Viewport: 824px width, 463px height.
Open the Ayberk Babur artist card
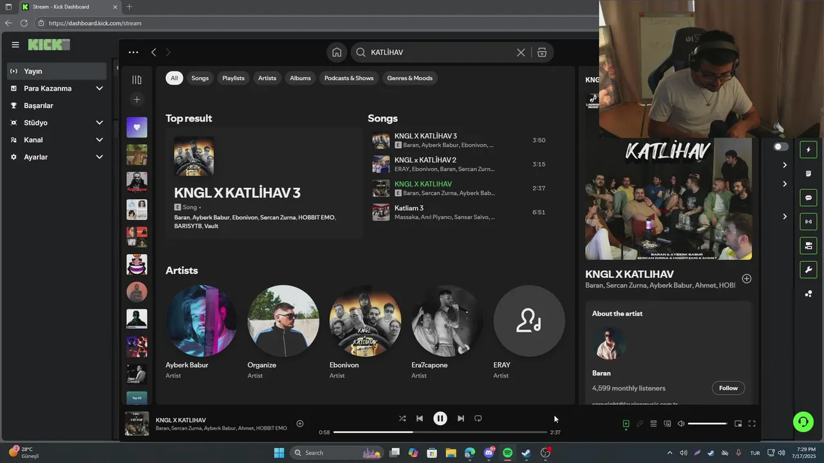pyautogui.click(x=201, y=332)
